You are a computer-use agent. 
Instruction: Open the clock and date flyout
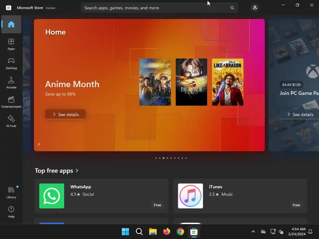[297, 232]
